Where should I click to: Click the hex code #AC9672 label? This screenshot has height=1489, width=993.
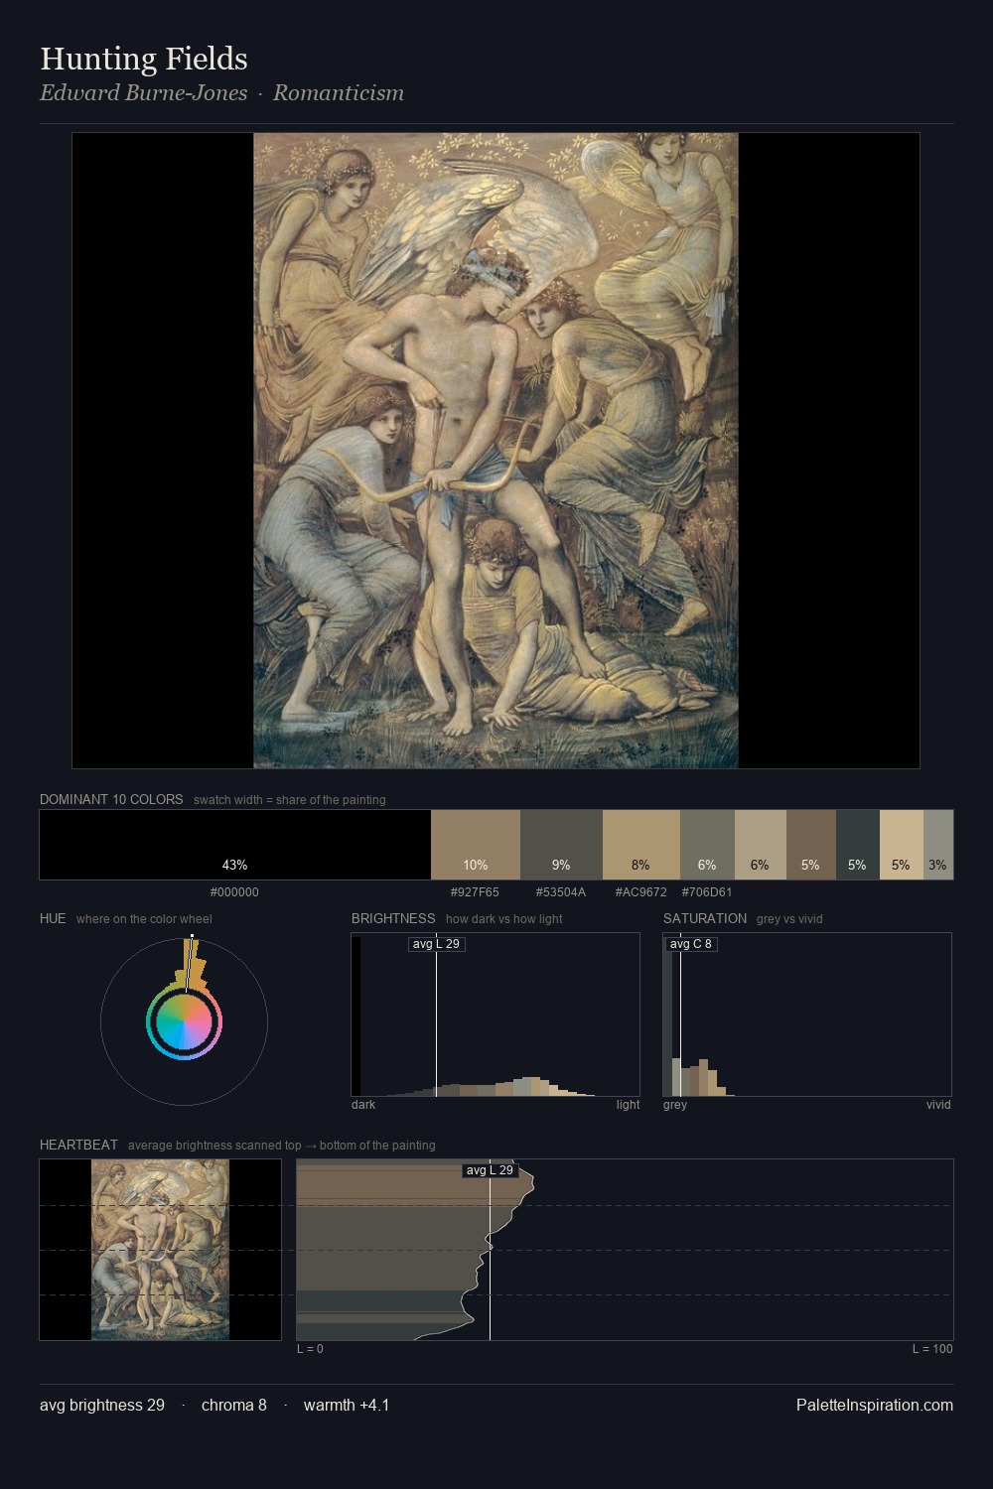pos(641,892)
